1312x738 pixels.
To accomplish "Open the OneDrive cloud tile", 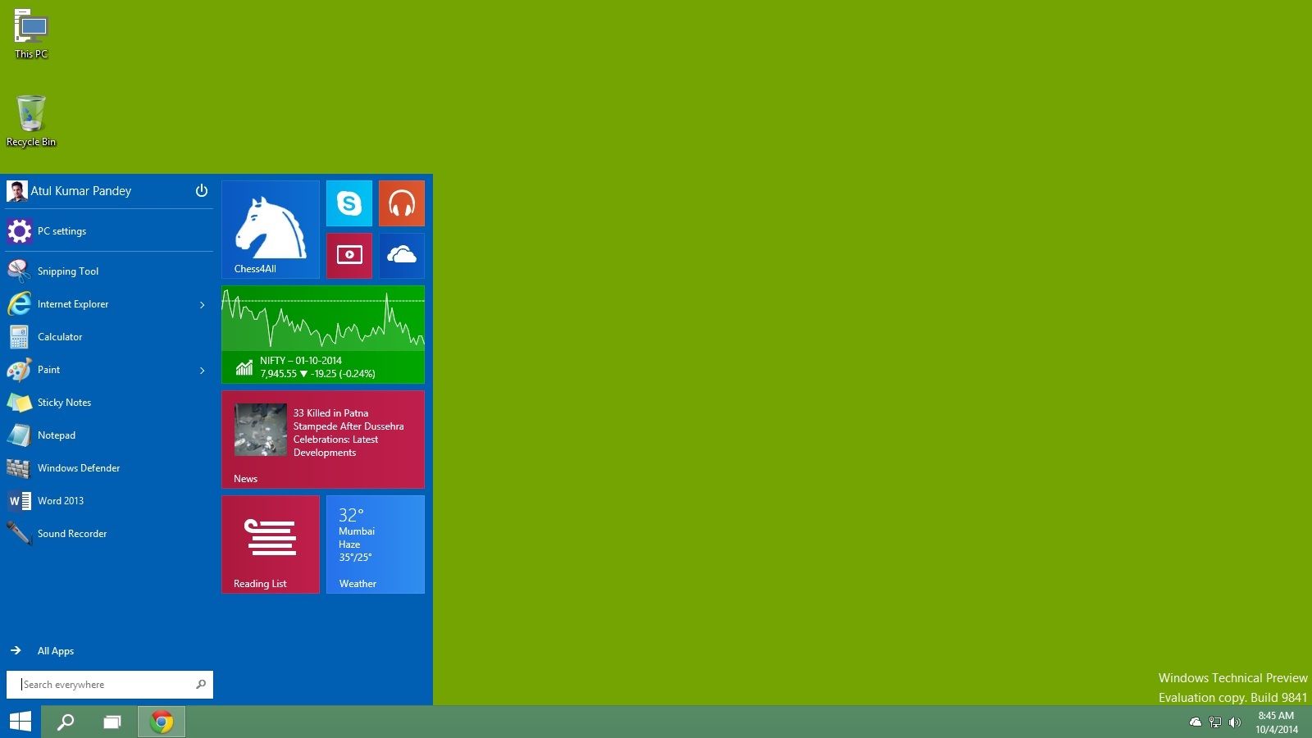I will [x=402, y=256].
